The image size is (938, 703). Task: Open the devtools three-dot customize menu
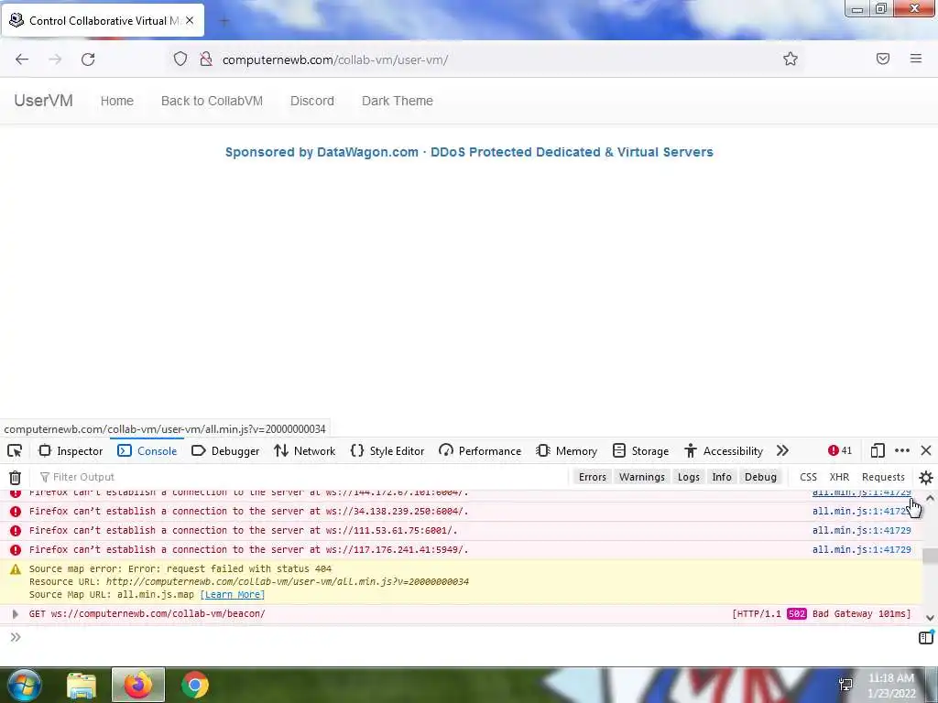click(902, 450)
